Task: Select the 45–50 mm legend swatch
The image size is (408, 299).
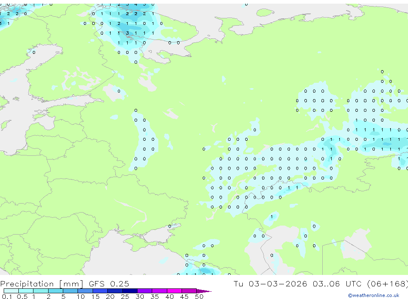Action: point(189,291)
